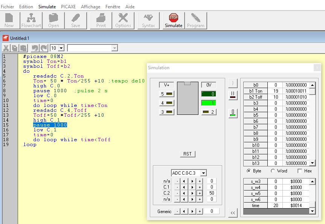Viewport: 325px width, 224px height.
Task: Increase C.2 ADC value with plus button
Action: [199, 193]
